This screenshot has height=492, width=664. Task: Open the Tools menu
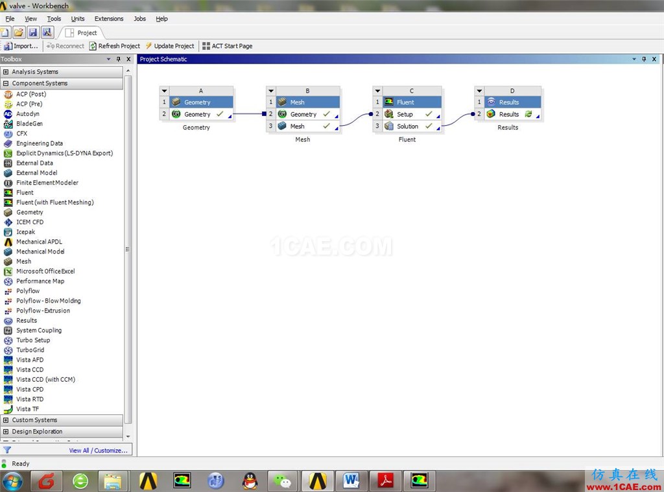(x=54, y=19)
